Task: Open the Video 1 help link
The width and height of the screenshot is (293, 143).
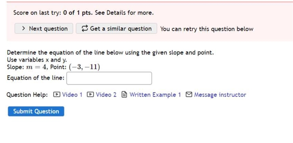Action: point(72,95)
